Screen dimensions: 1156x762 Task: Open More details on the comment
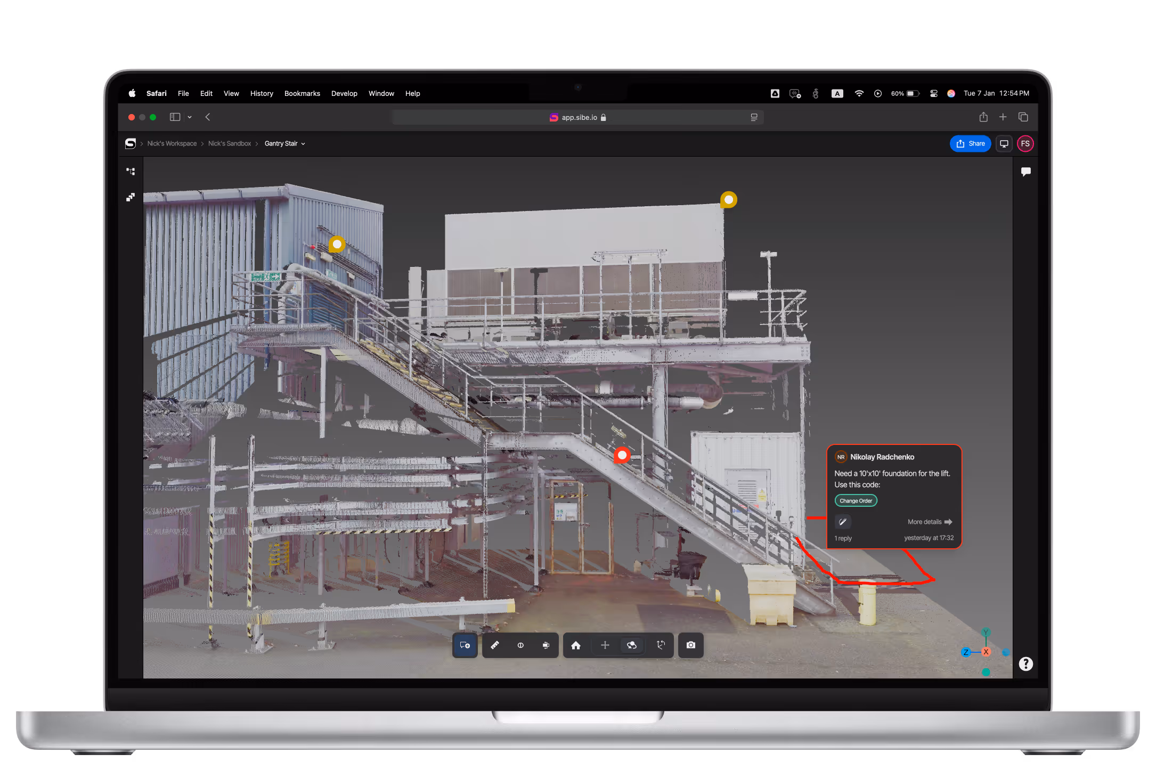pos(930,522)
